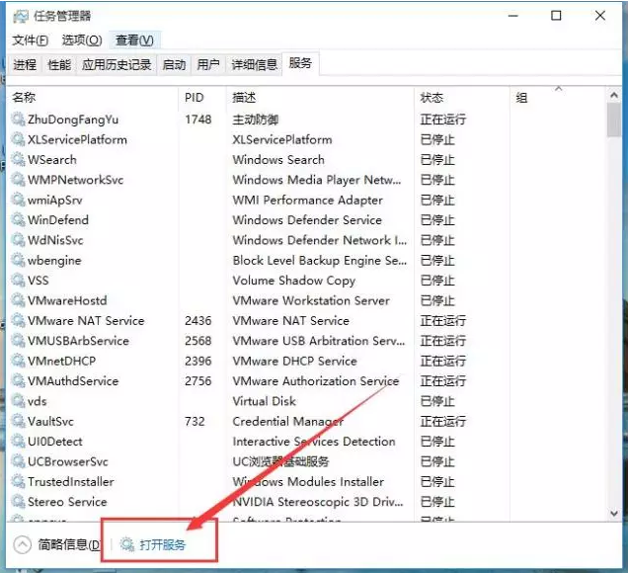Select PID 2756 cell
This screenshot has width=628, height=573.
click(x=198, y=380)
